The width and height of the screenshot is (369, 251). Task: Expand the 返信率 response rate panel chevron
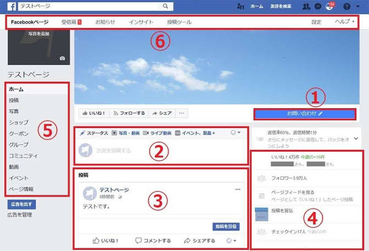[x=356, y=138]
